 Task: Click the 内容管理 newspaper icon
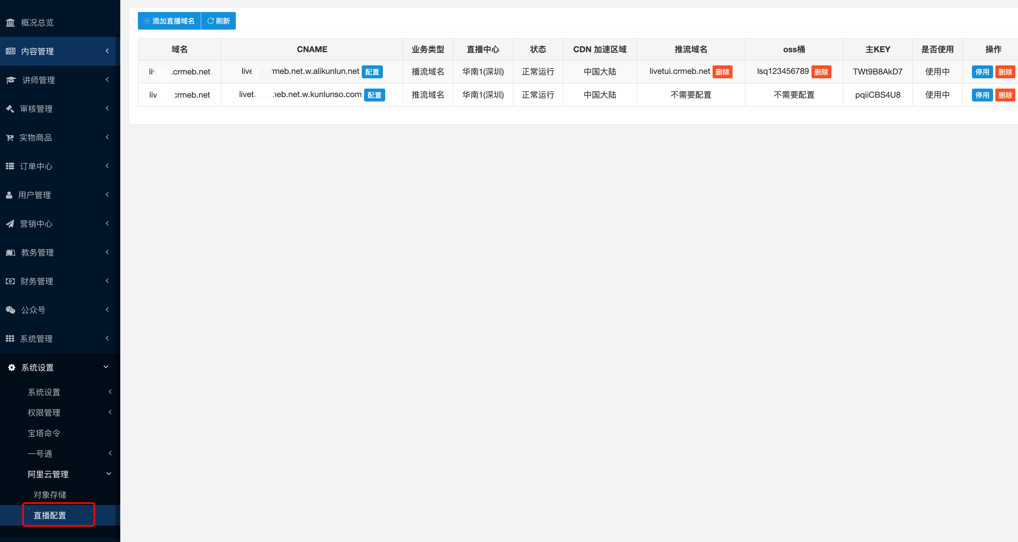tap(10, 51)
